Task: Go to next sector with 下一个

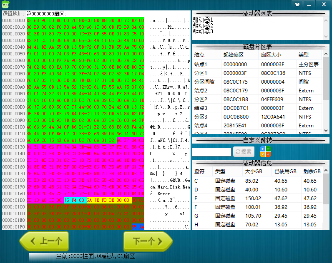Action: pos(148,241)
